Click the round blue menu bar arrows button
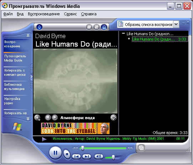Screen dimensions: 193x165 pos(39,27)
